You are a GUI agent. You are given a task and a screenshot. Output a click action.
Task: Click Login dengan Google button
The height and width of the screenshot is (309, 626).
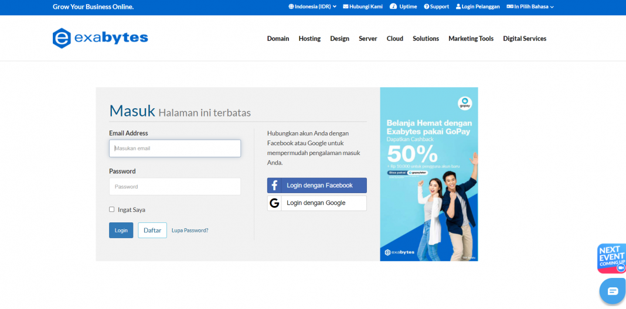(x=317, y=203)
